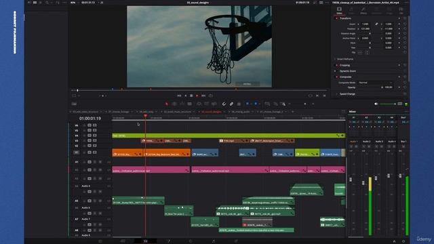Toggle the Composite section enable switch
This screenshot has height=244, width=434.
pyautogui.click(x=337, y=77)
